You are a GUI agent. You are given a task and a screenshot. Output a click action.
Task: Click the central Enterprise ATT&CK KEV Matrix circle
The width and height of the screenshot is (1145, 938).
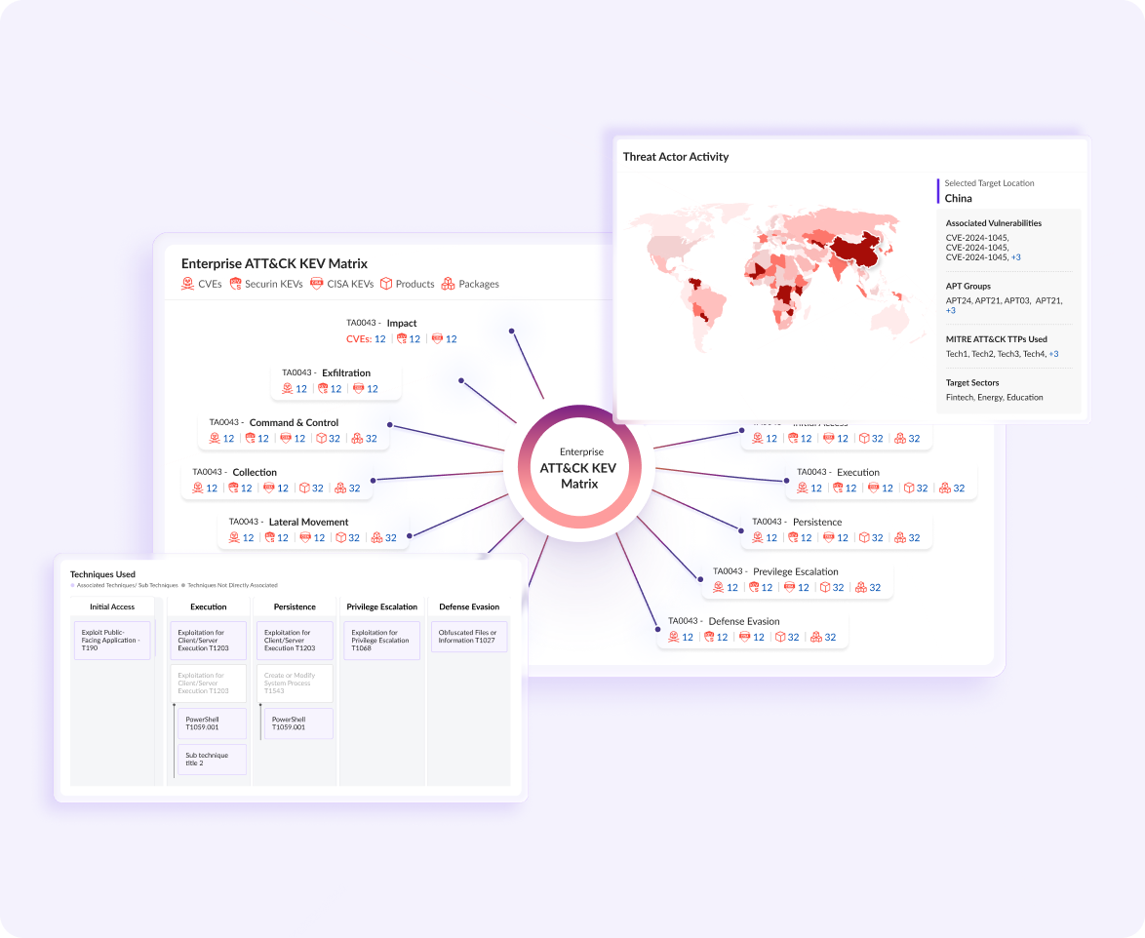tap(579, 467)
